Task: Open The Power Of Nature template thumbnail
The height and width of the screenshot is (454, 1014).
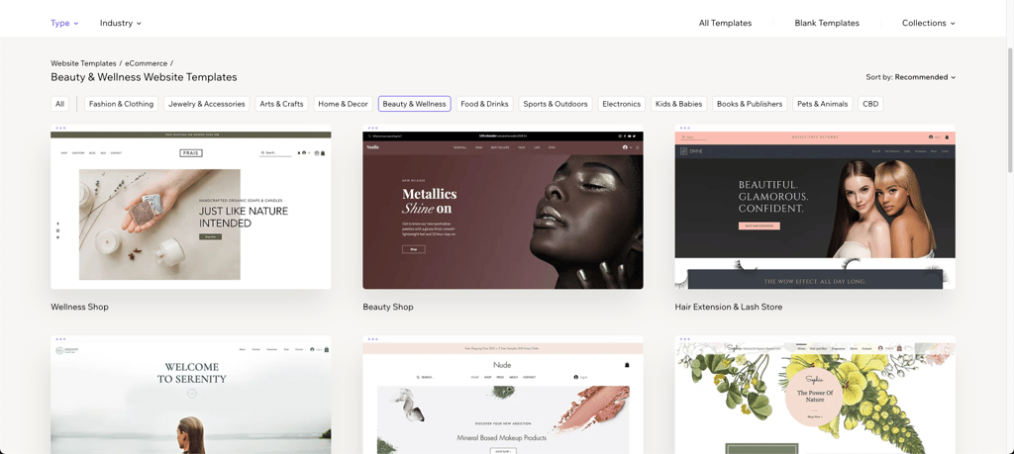Action: (815, 395)
